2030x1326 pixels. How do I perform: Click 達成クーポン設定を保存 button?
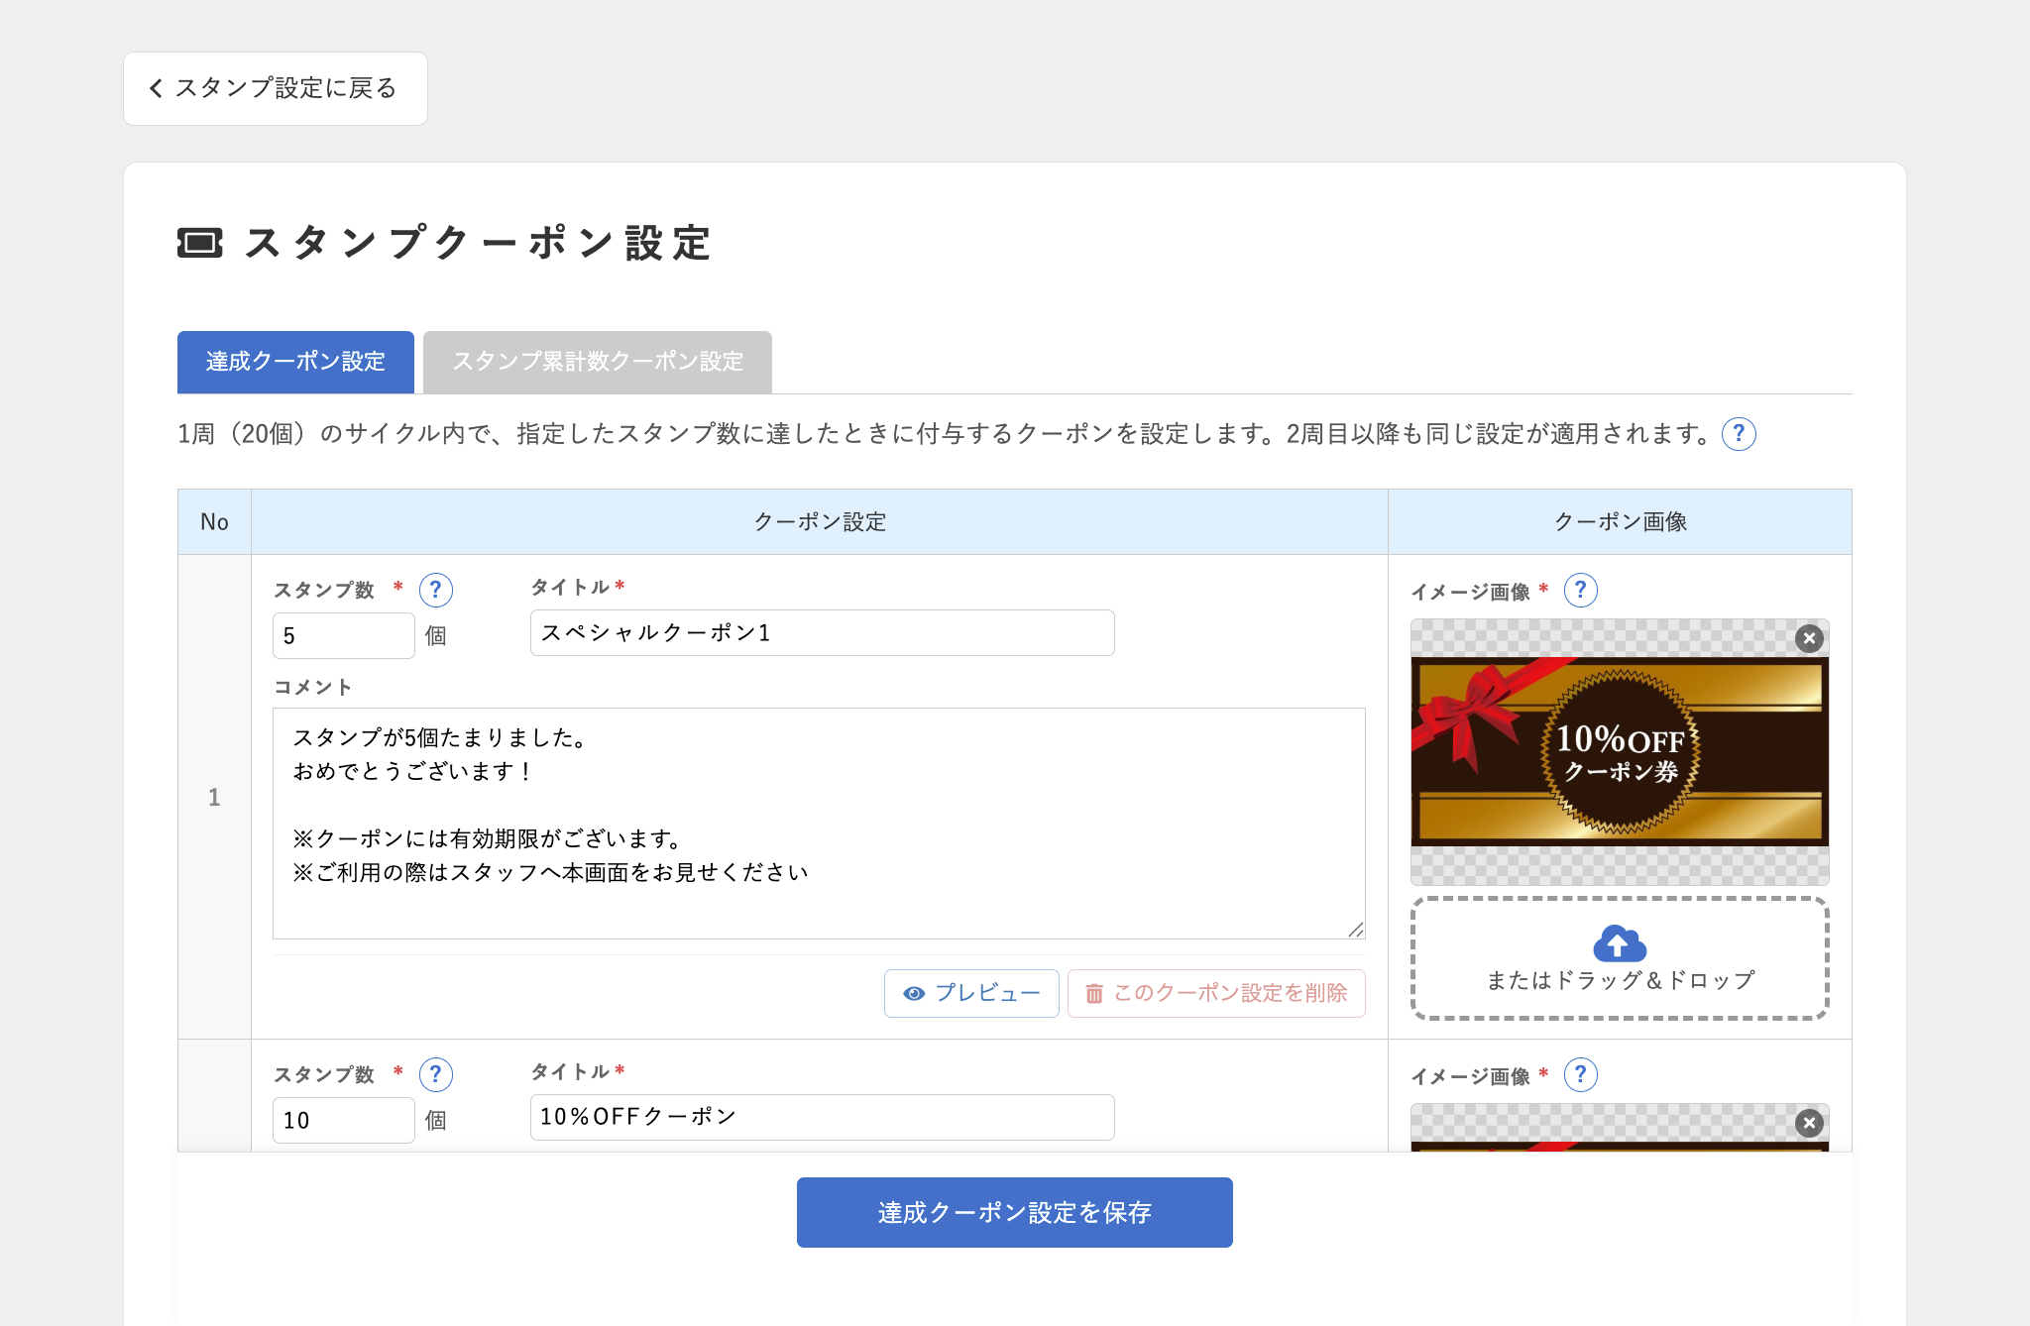tap(1015, 1212)
